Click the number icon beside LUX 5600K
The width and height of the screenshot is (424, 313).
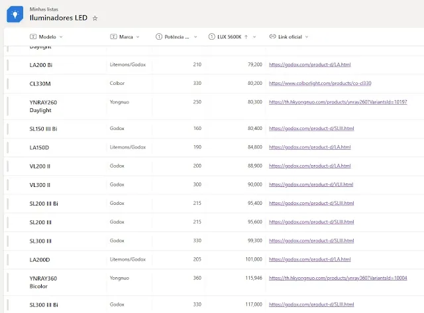coord(211,37)
